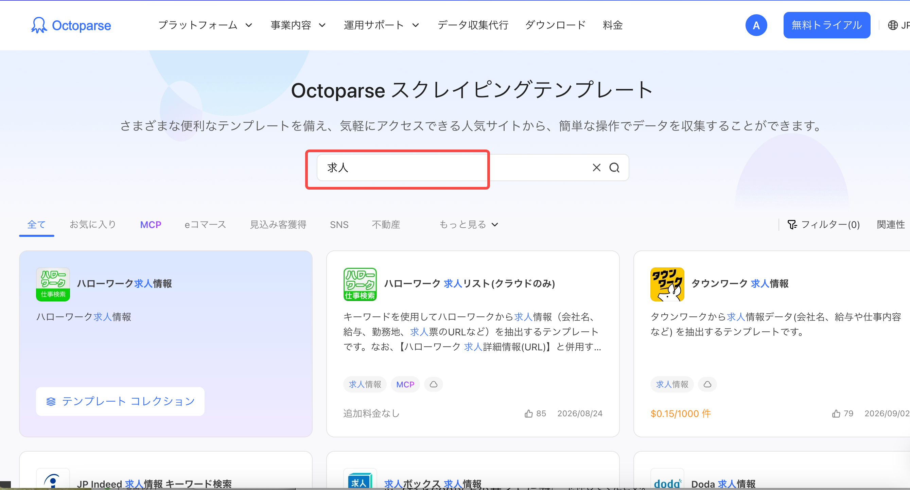Screen dimensions: 910x490
Task: Click the 無料トライアル button
Action: (827, 25)
